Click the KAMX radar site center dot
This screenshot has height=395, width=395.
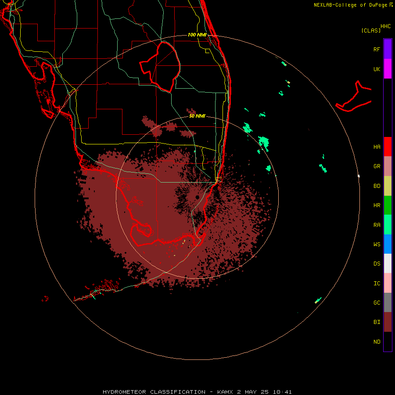197,197
